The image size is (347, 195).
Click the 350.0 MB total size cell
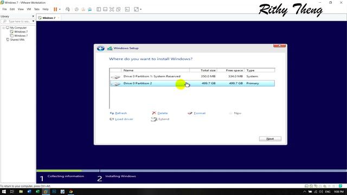[x=208, y=76]
